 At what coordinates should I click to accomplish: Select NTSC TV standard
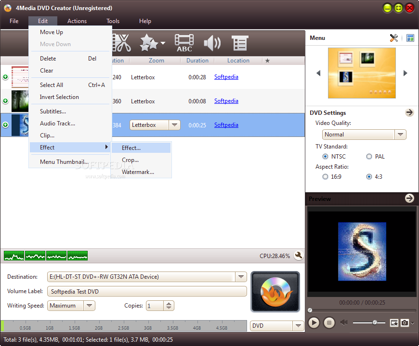click(325, 157)
